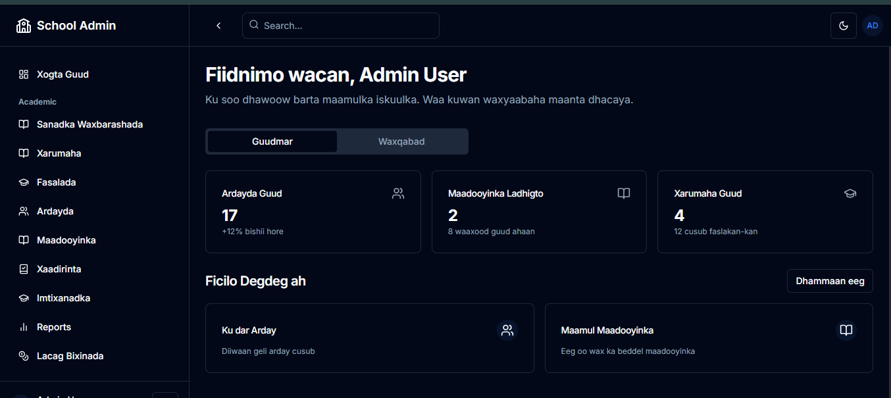Switch to the Waxqabad tab
This screenshot has width=891, height=398.
tap(401, 141)
